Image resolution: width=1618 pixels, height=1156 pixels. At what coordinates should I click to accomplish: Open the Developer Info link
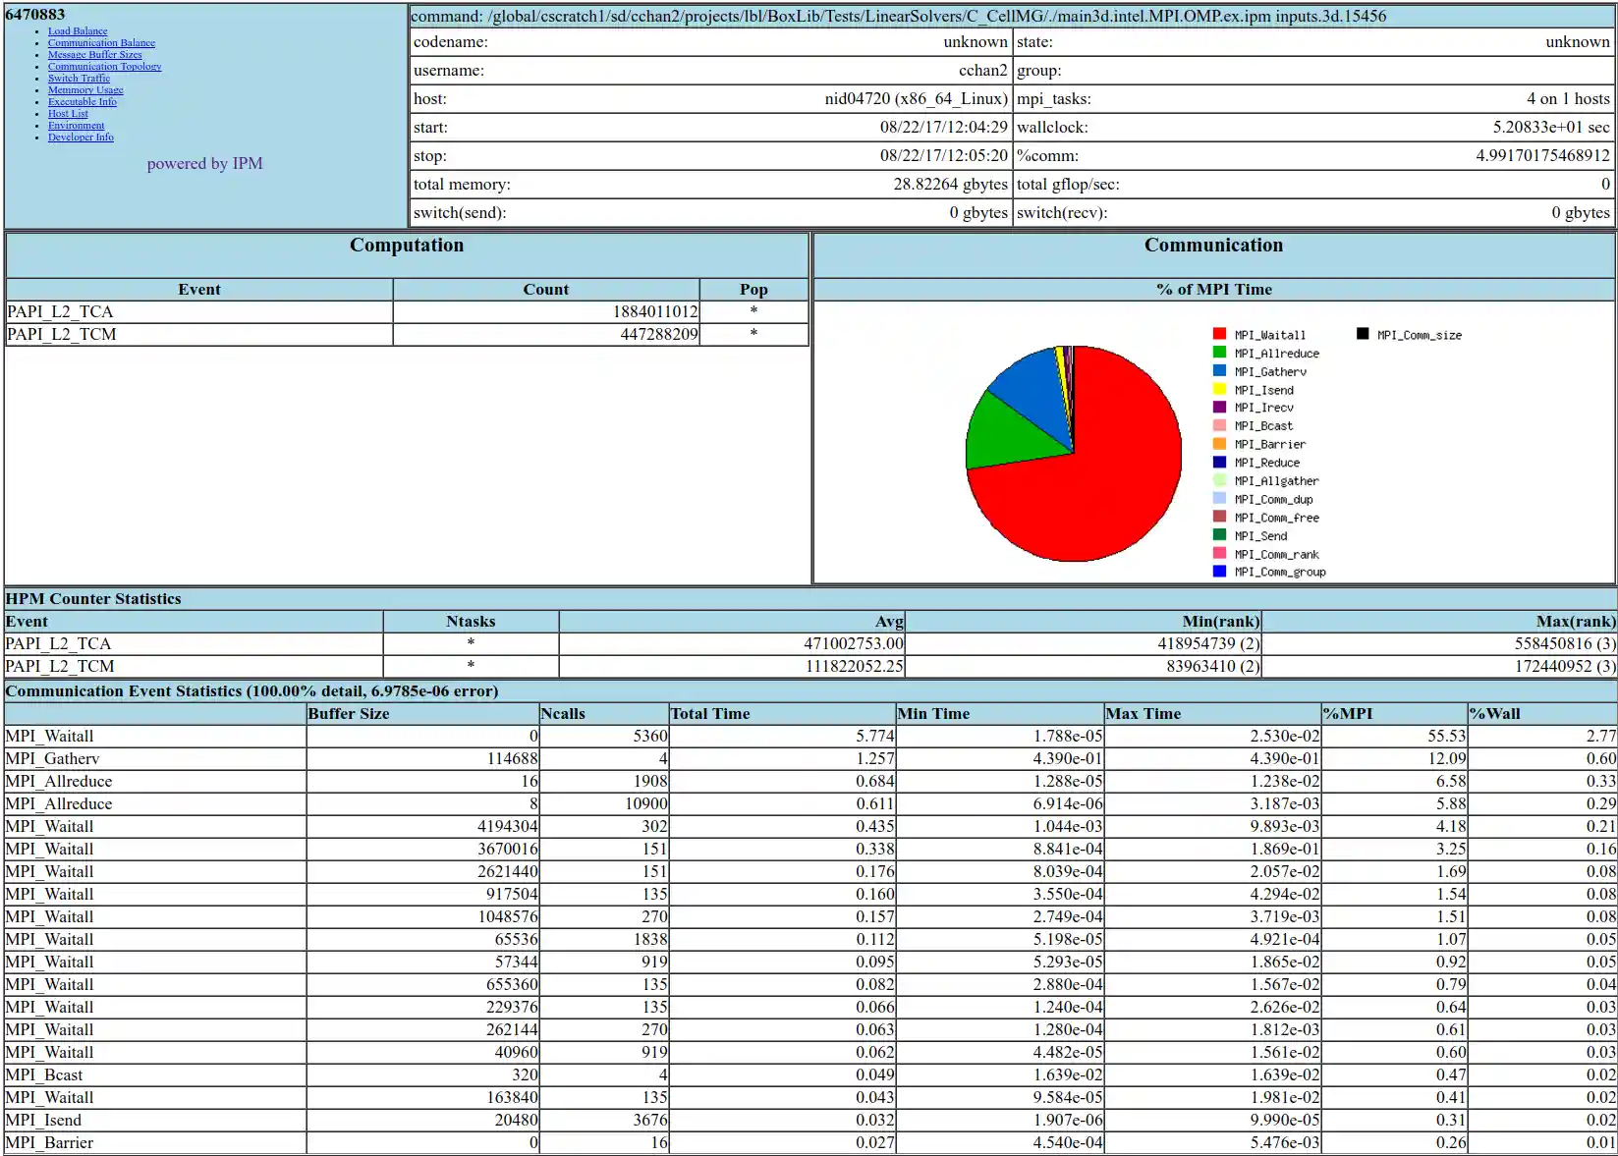[81, 138]
